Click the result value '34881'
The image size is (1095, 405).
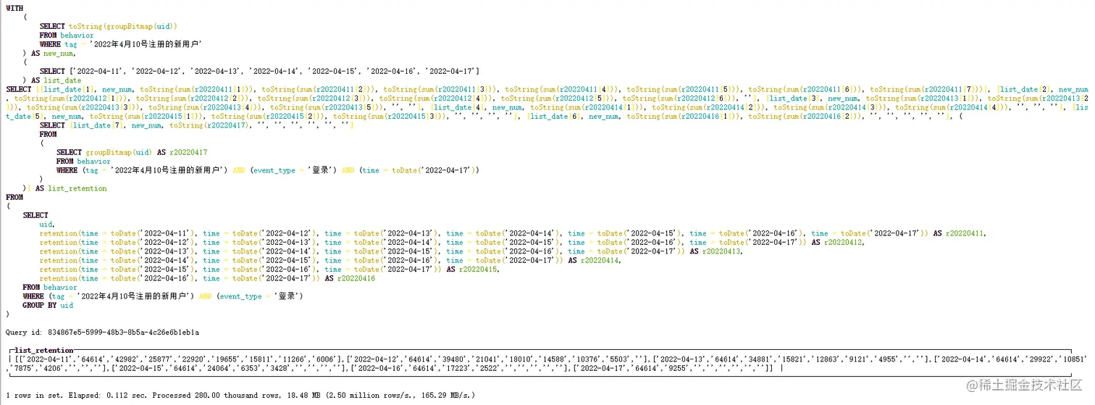tap(757, 359)
